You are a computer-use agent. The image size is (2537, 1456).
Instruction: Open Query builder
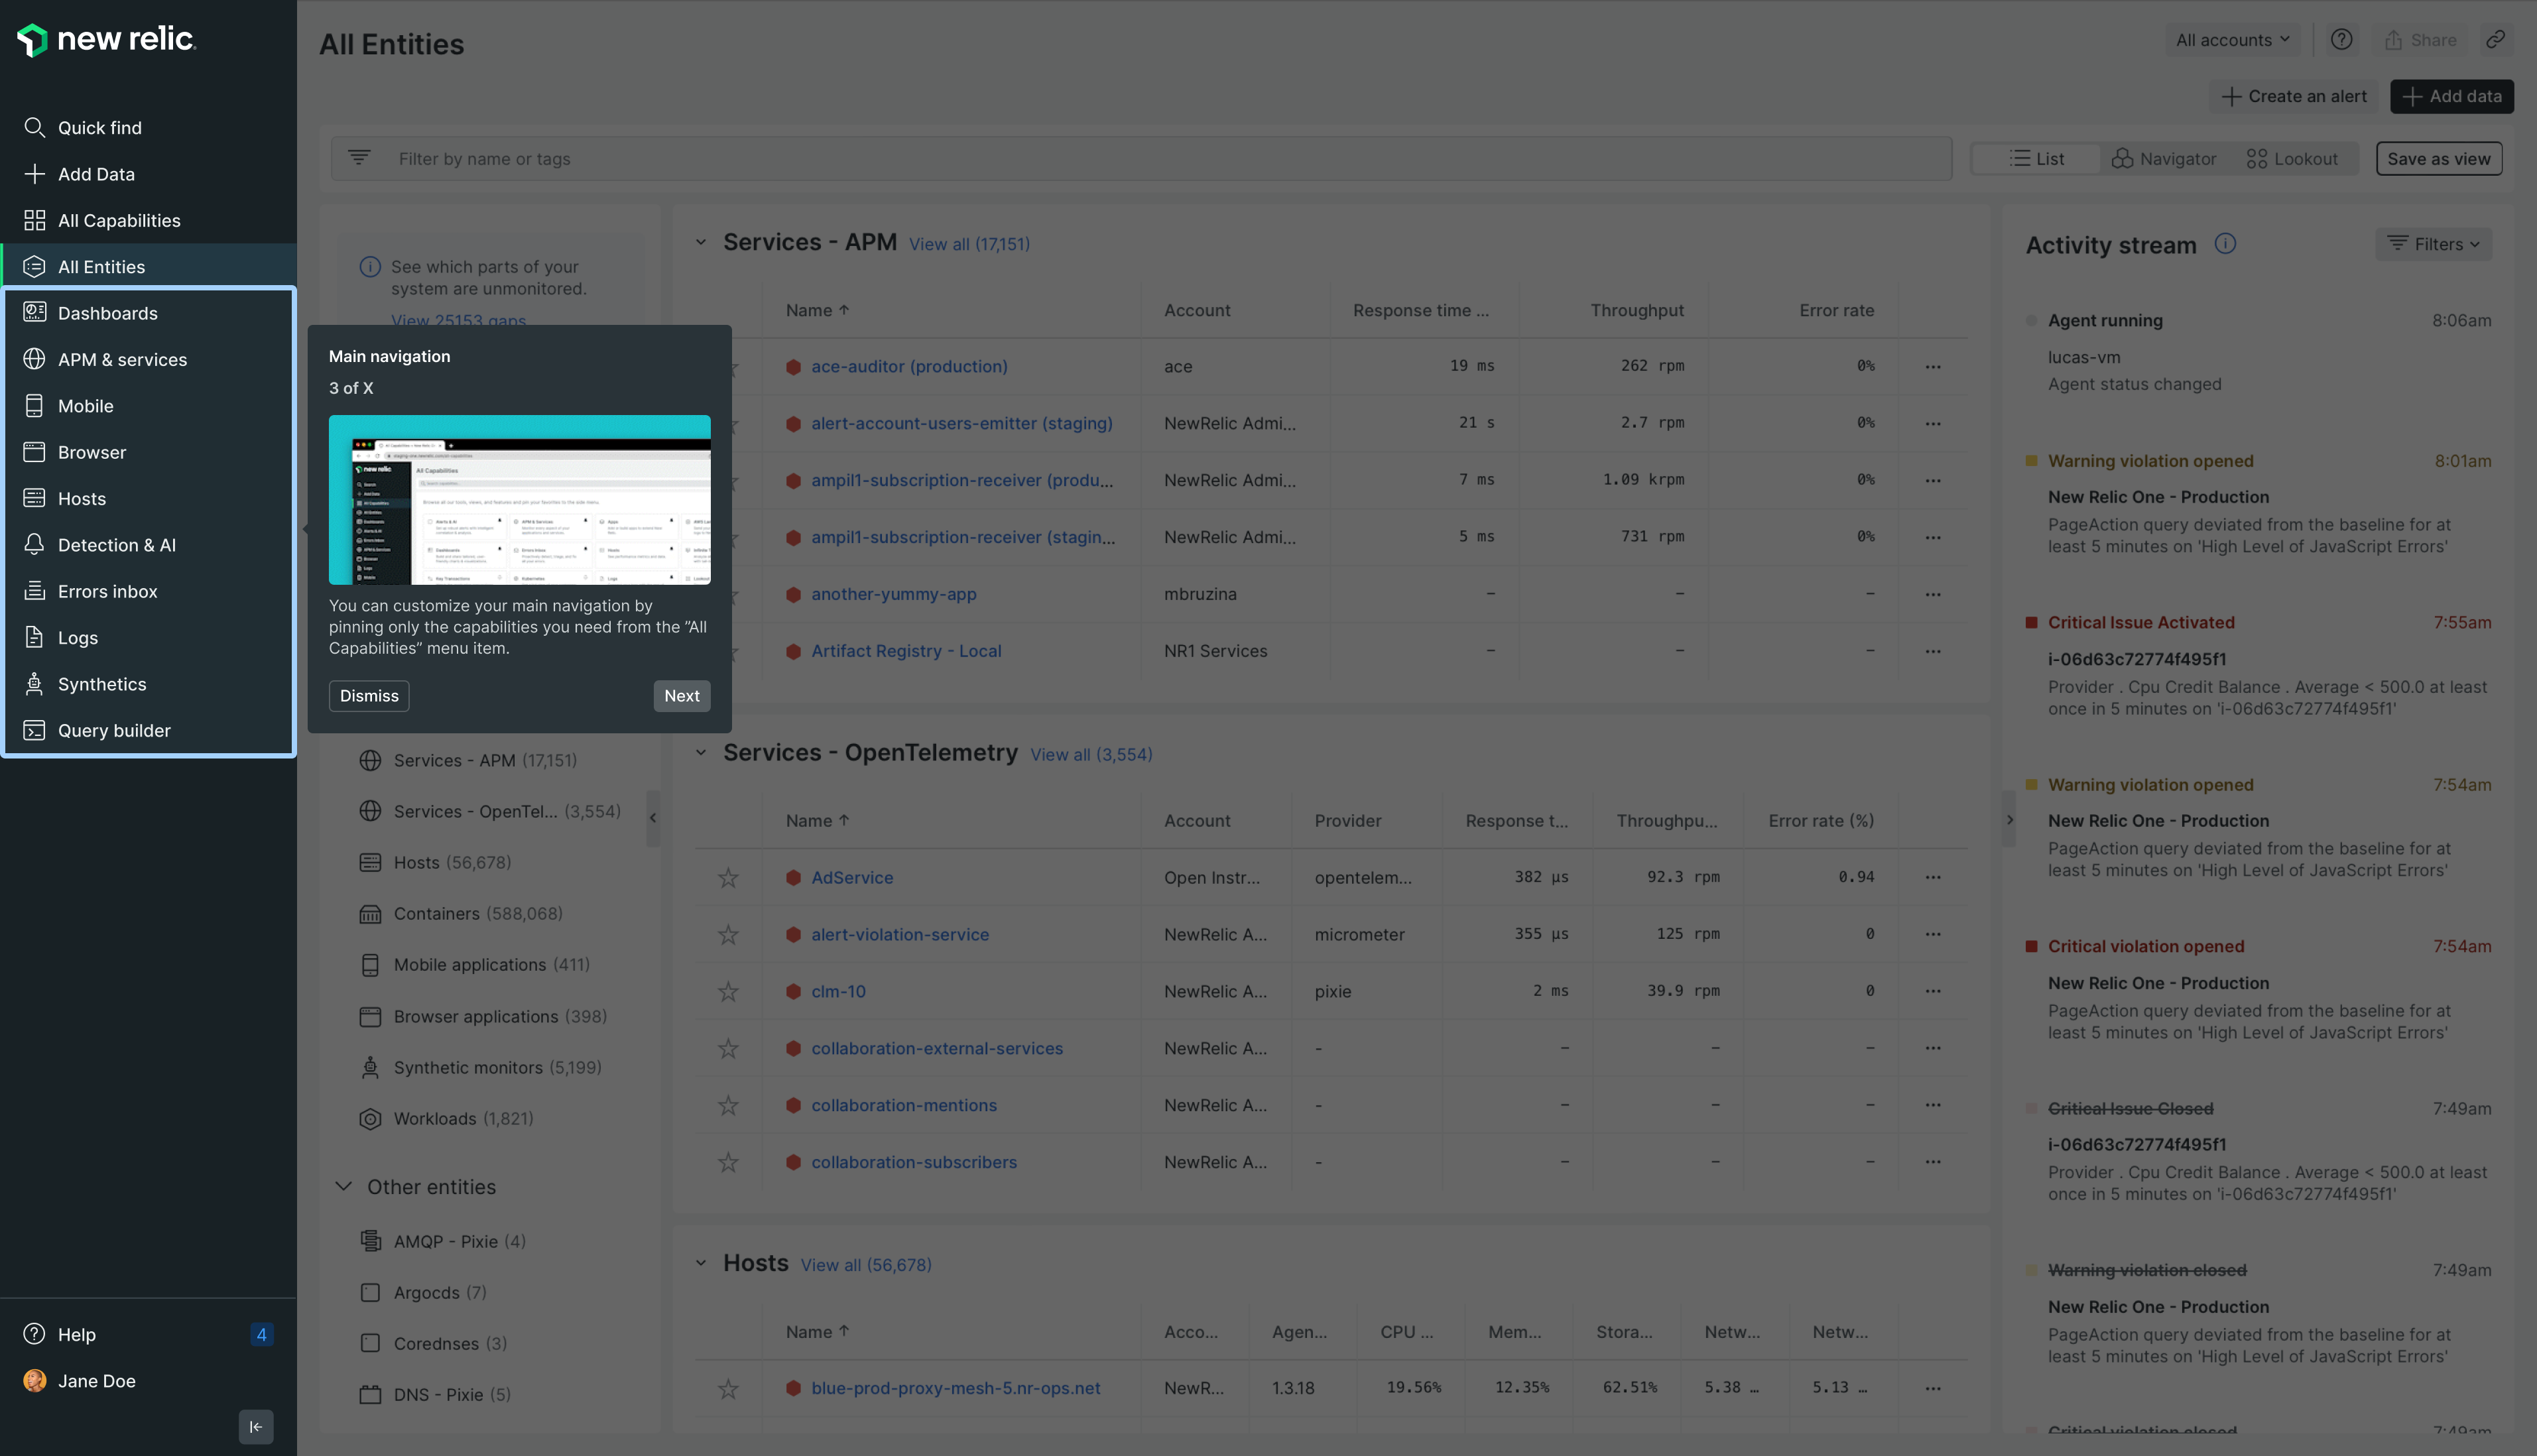[148, 730]
